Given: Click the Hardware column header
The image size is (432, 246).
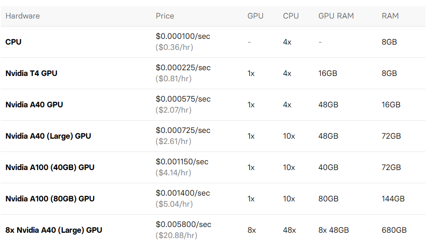Looking at the screenshot, I should tap(23, 16).
